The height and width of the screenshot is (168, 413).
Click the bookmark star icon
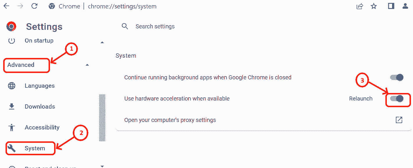coord(373,6)
